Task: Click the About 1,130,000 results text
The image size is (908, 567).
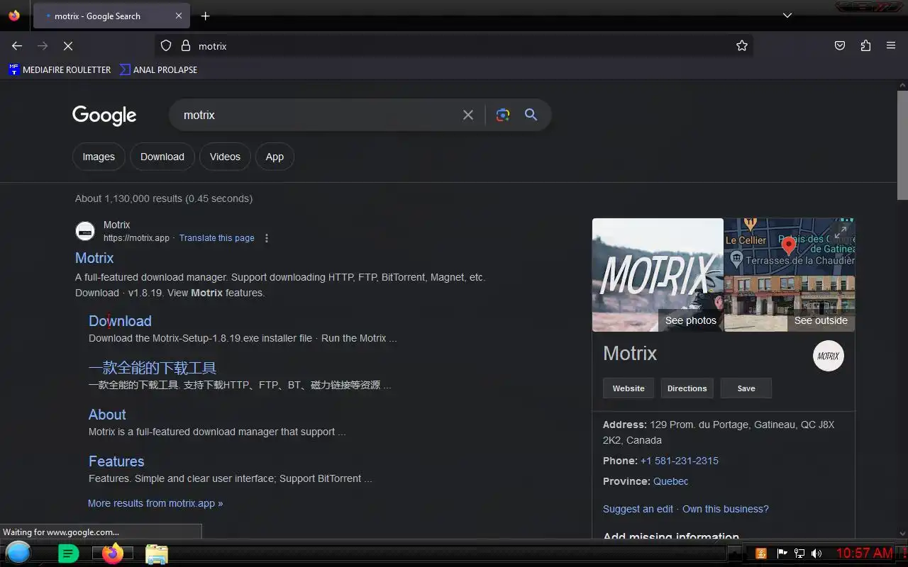Action: 164,198
